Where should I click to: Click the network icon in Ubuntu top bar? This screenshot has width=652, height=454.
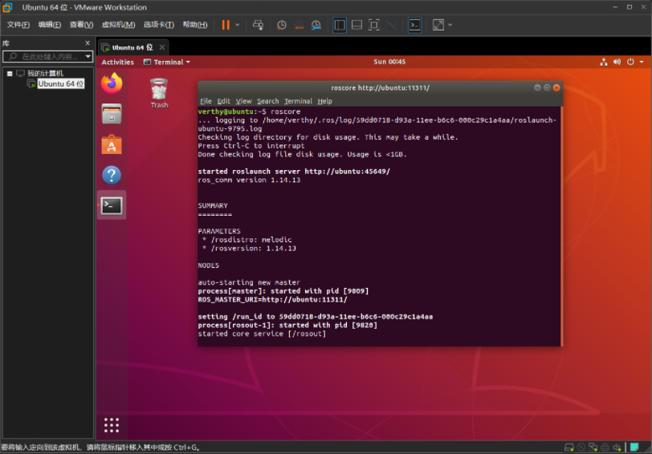[x=603, y=62]
